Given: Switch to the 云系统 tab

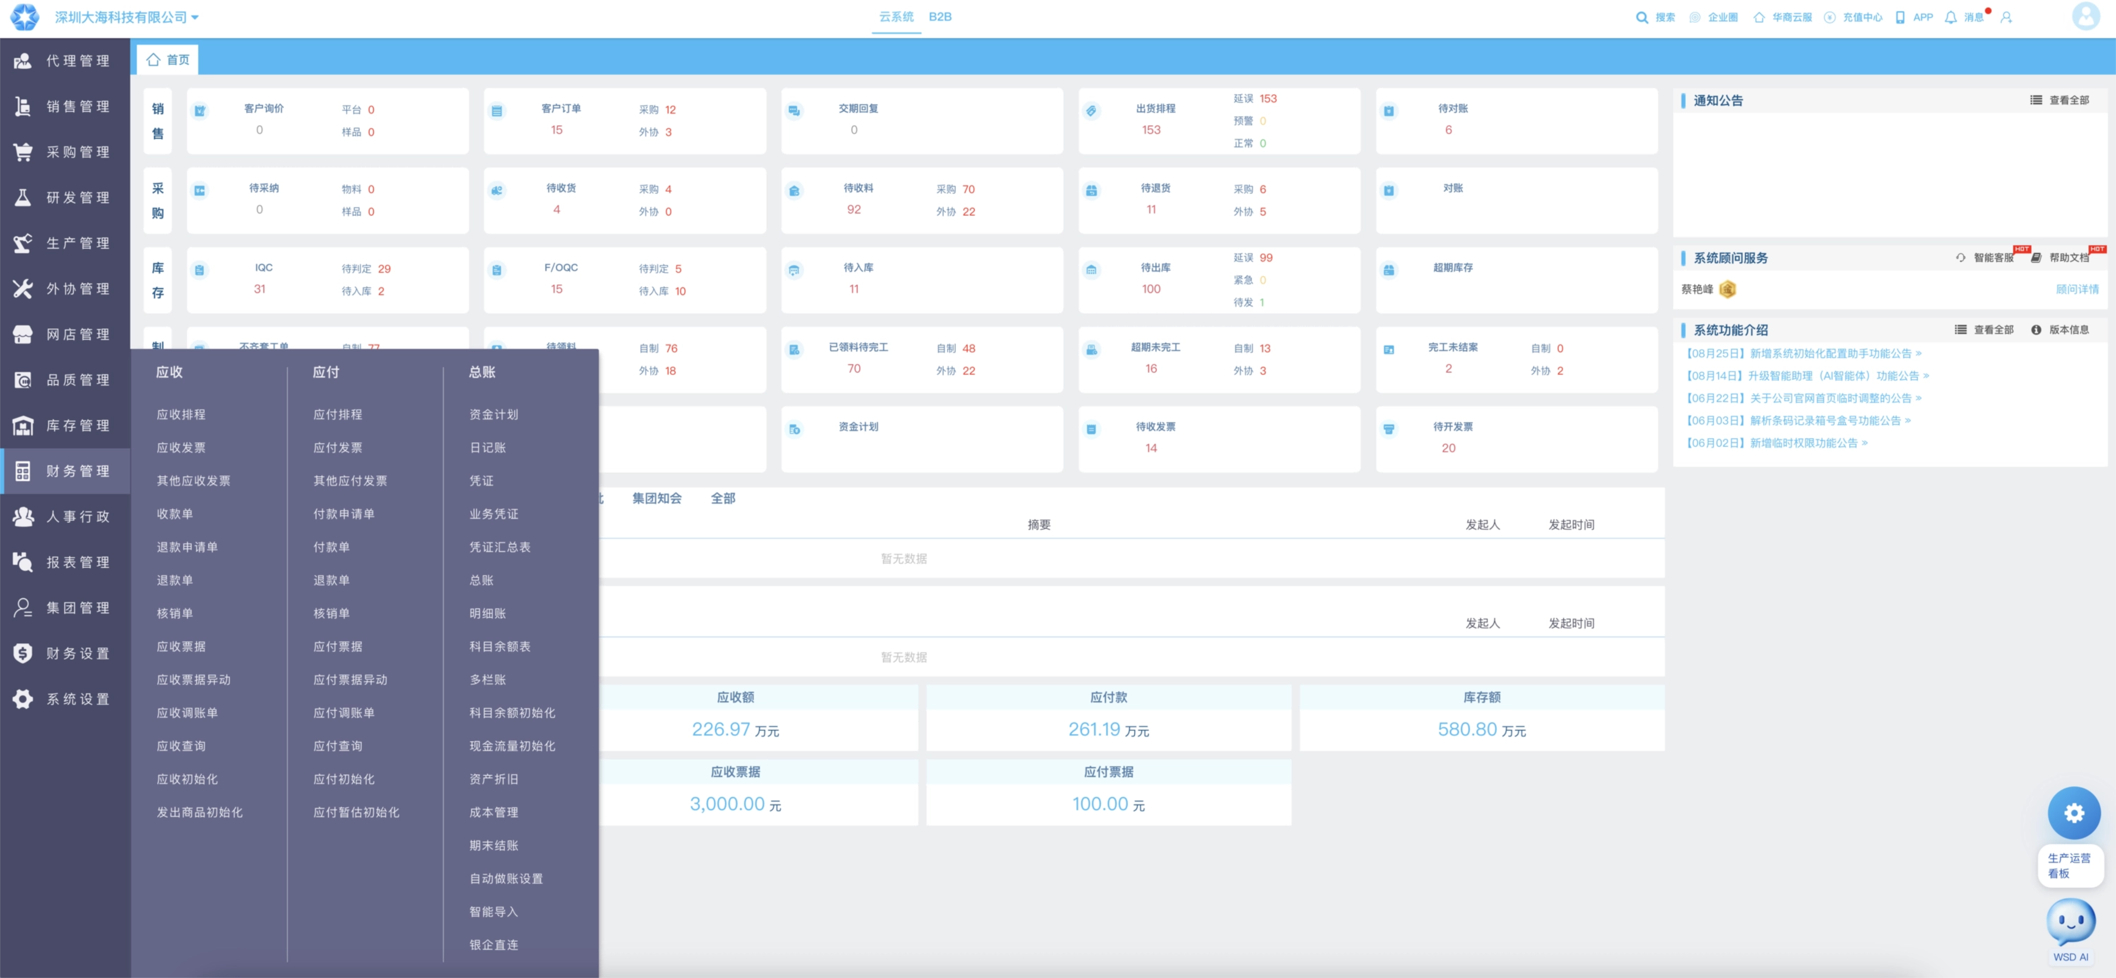Looking at the screenshot, I should pyautogui.click(x=895, y=17).
